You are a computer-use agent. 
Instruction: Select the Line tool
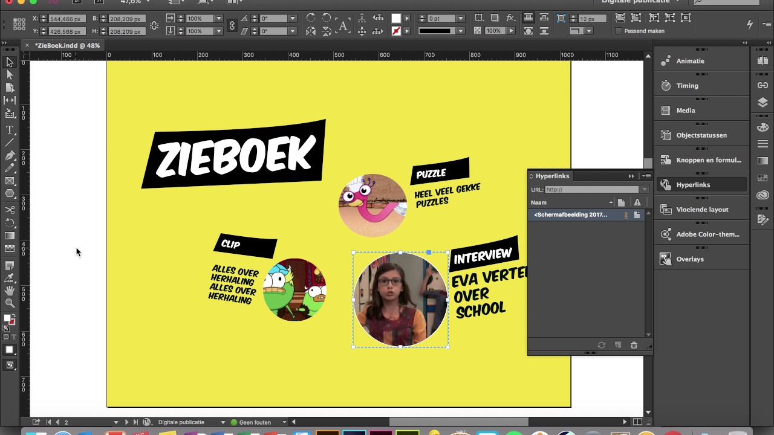10,143
